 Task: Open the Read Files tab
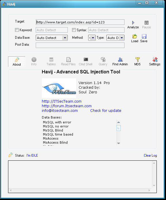[68, 62]
